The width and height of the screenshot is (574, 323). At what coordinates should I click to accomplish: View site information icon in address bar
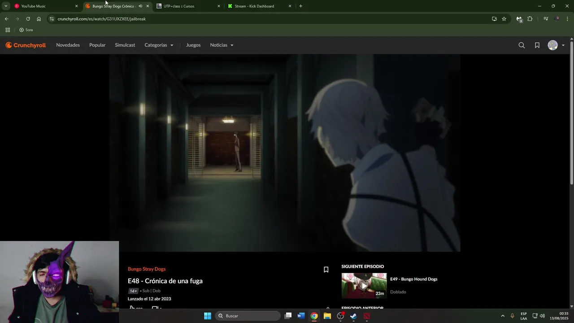(52, 19)
